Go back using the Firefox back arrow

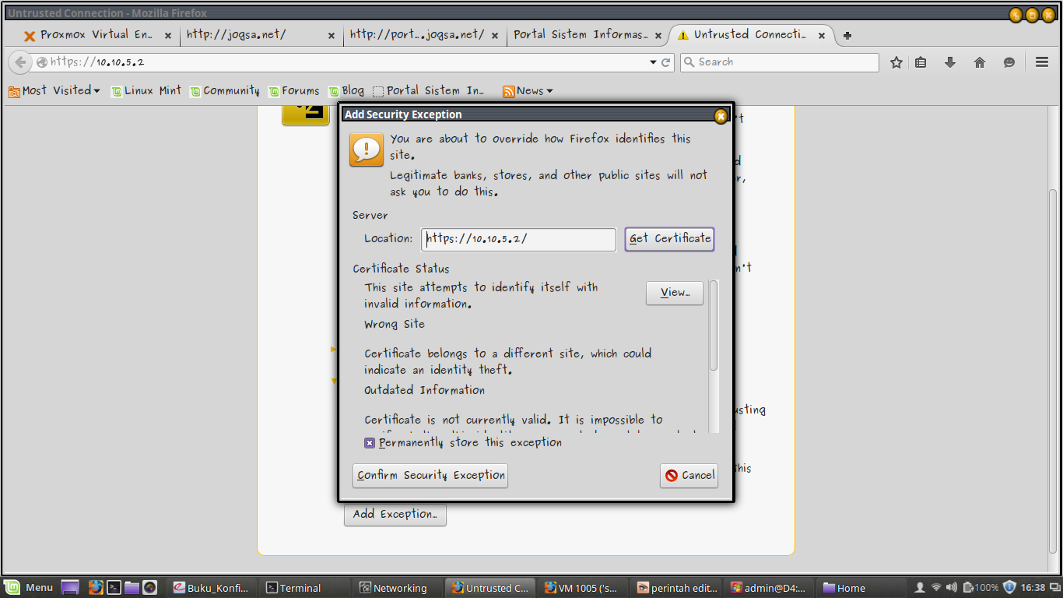21,62
